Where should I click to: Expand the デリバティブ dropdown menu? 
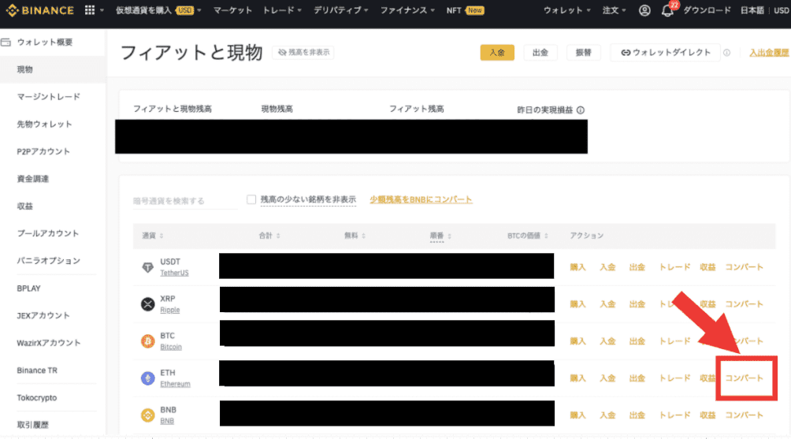(341, 10)
